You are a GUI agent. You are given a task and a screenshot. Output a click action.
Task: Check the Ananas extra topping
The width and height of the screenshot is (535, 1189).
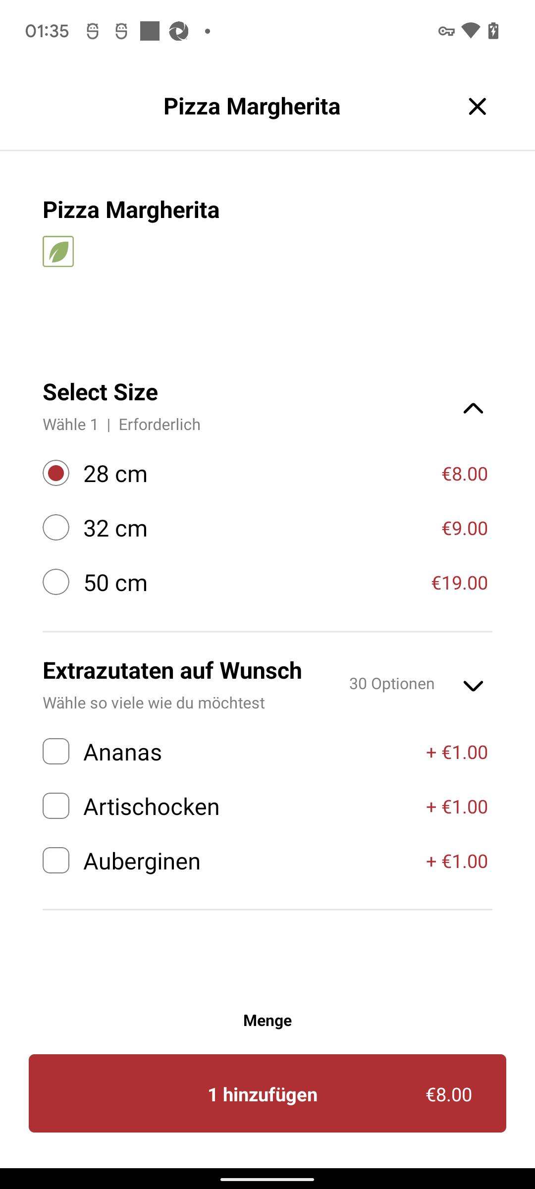(x=56, y=752)
